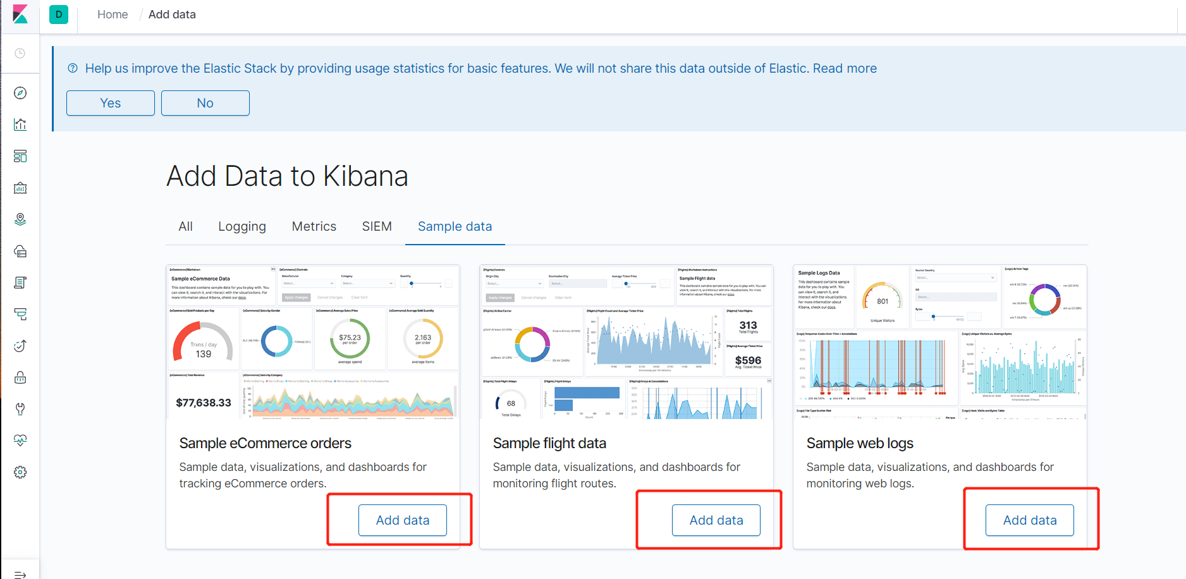Viewport: 1186px width, 579px height.
Task: Click the flight data dashboard preview thumbnail
Action: pos(627,342)
